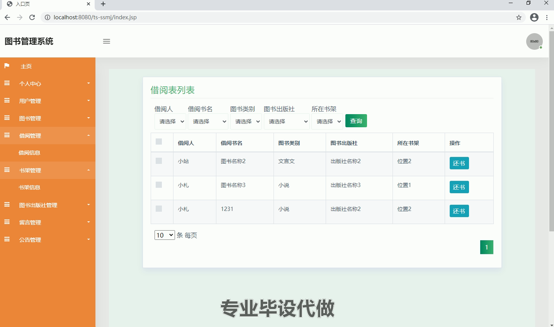Open the 图书出版社 filter dropdown
The image size is (554, 327).
click(287, 121)
